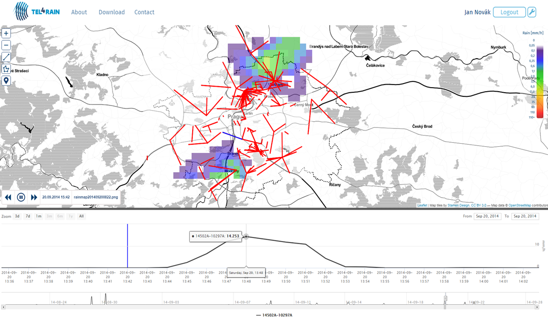
Task: Click the Český Brod town label
Action: point(422,126)
